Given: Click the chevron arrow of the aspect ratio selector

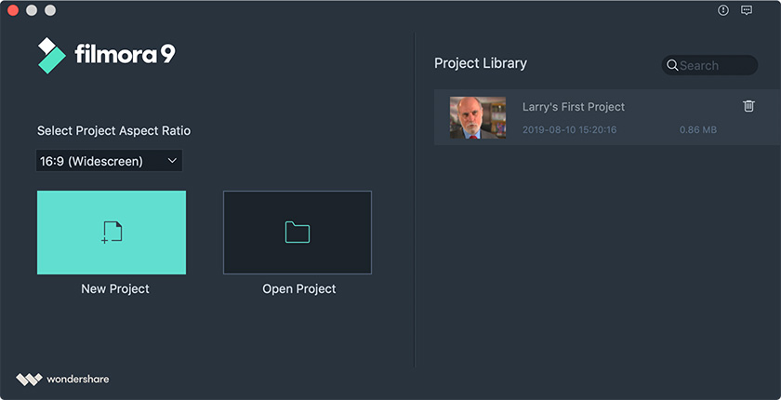Looking at the screenshot, I should tap(172, 160).
